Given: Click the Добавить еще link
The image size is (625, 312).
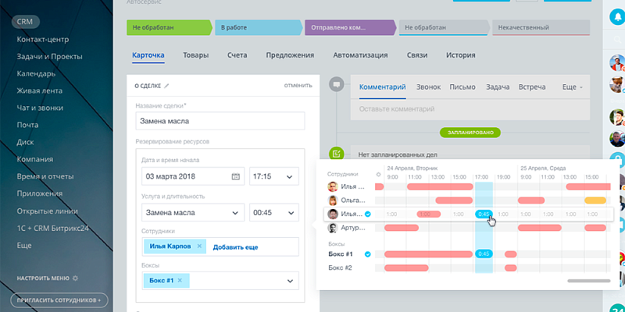Looking at the screenshot, I should coord(235,247).
